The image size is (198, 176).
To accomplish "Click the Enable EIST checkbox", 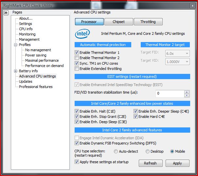I will coord(77,85).
